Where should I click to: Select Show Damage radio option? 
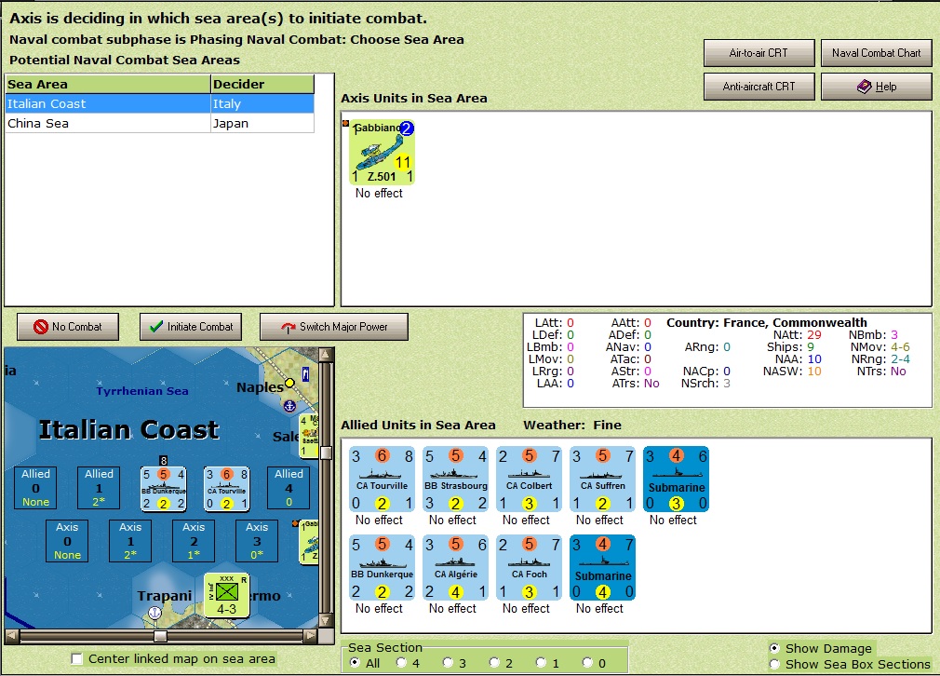(774, 648)
